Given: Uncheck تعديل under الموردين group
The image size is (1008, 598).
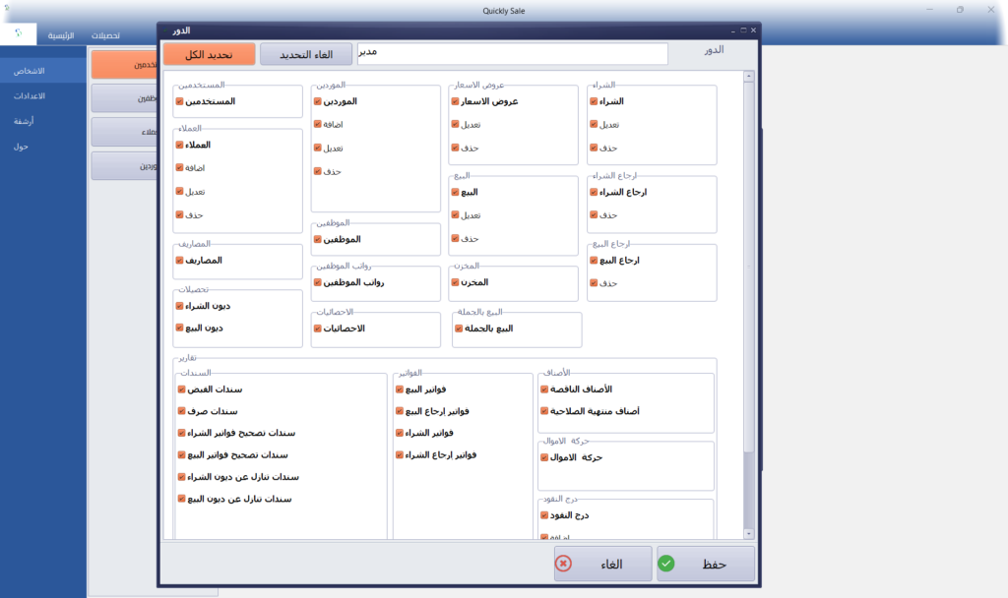Looking at the screenshot, I should pyautogui.click(x=318, y=148).
